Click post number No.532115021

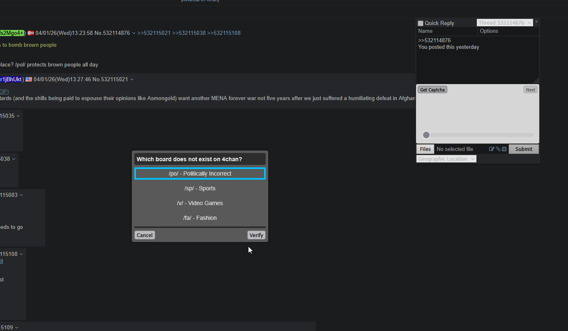click(x=110, y=79)
